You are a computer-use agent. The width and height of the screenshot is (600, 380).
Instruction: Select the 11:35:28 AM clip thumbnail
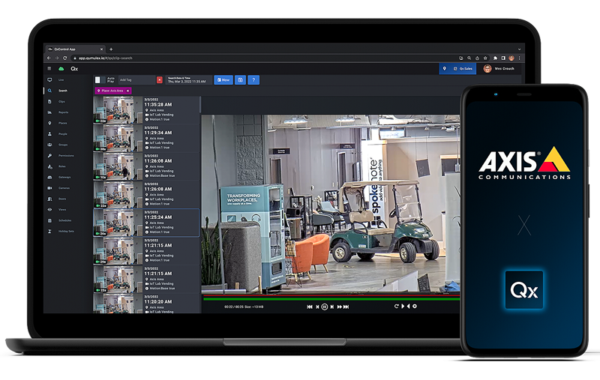tap(114, 109)
